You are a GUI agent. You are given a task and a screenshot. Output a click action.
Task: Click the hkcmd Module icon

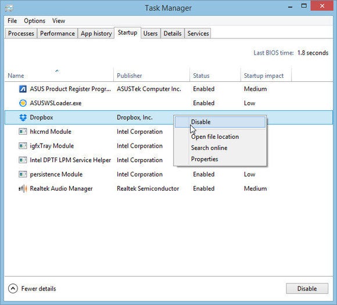[x=23, y=131]
